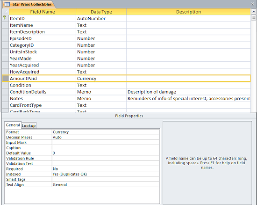Click the Smart Tags property field
257x205 pixels.
click(106, 179)
